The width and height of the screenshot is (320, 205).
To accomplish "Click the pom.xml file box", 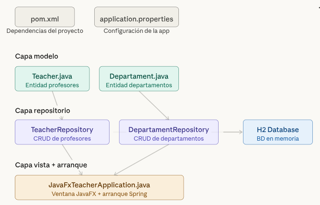I will tap(44, 17).
